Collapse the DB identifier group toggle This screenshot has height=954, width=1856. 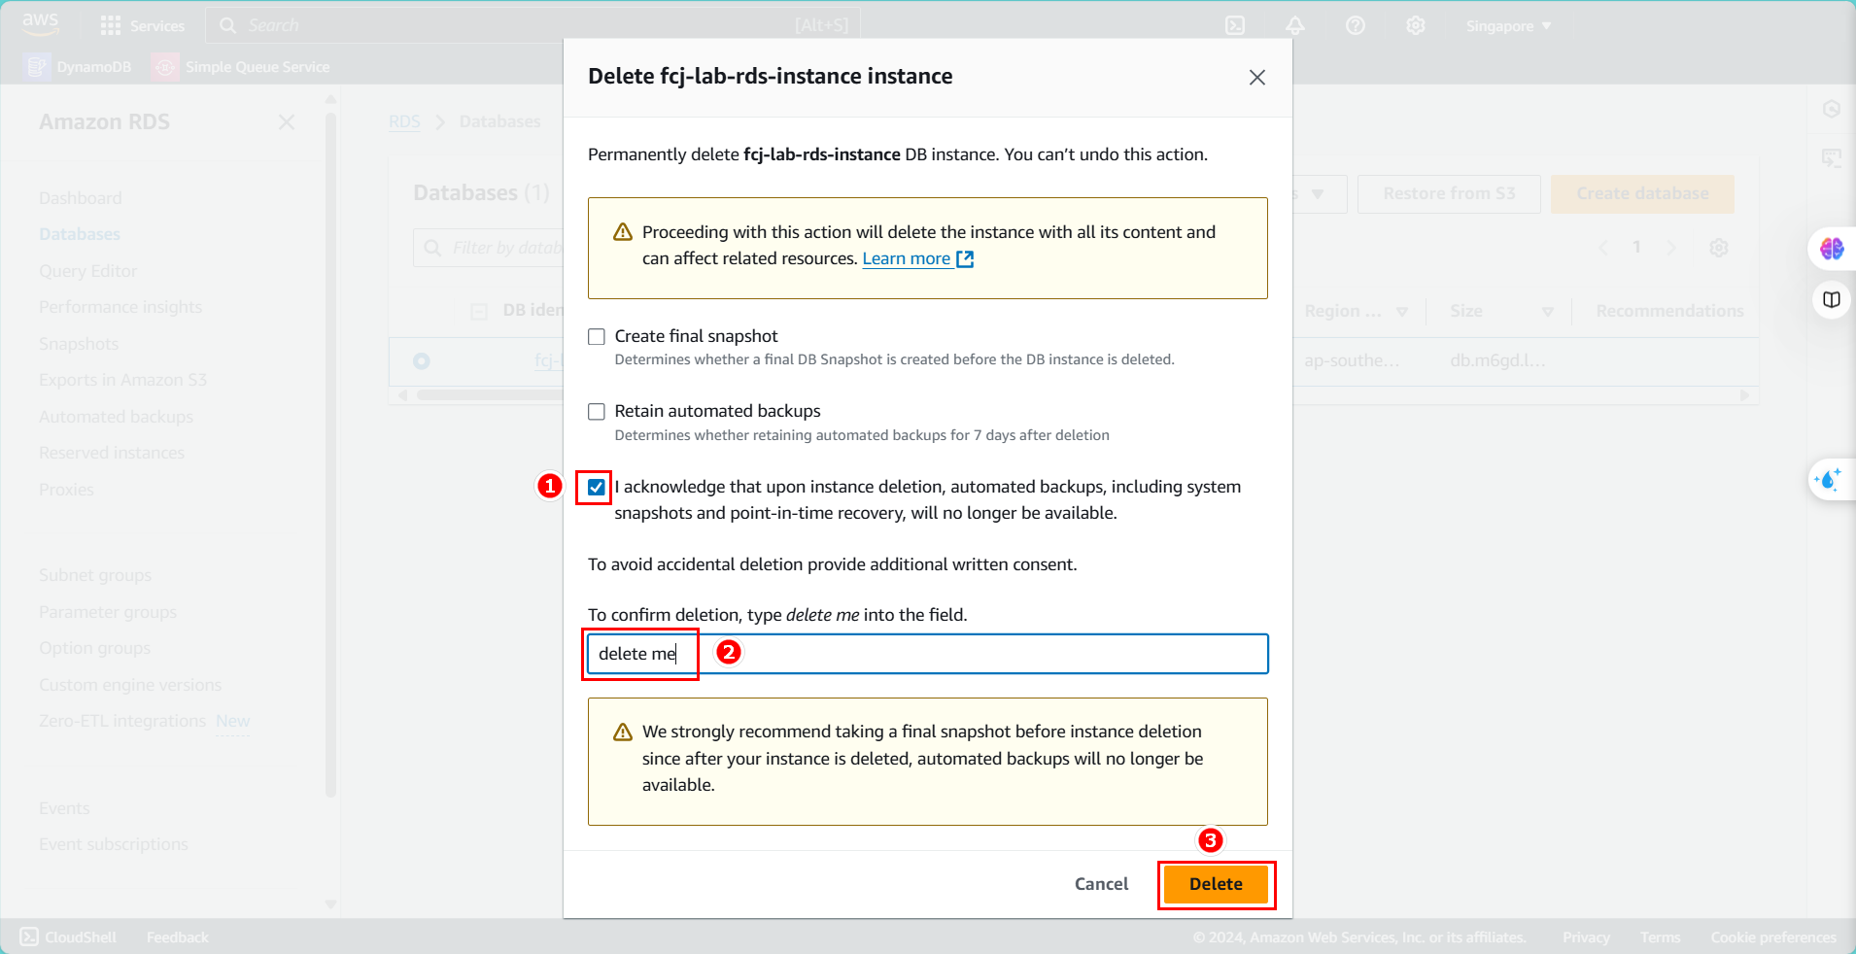coord(479,312)
